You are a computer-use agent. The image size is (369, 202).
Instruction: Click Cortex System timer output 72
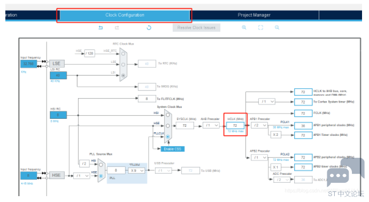pos(303,102)
